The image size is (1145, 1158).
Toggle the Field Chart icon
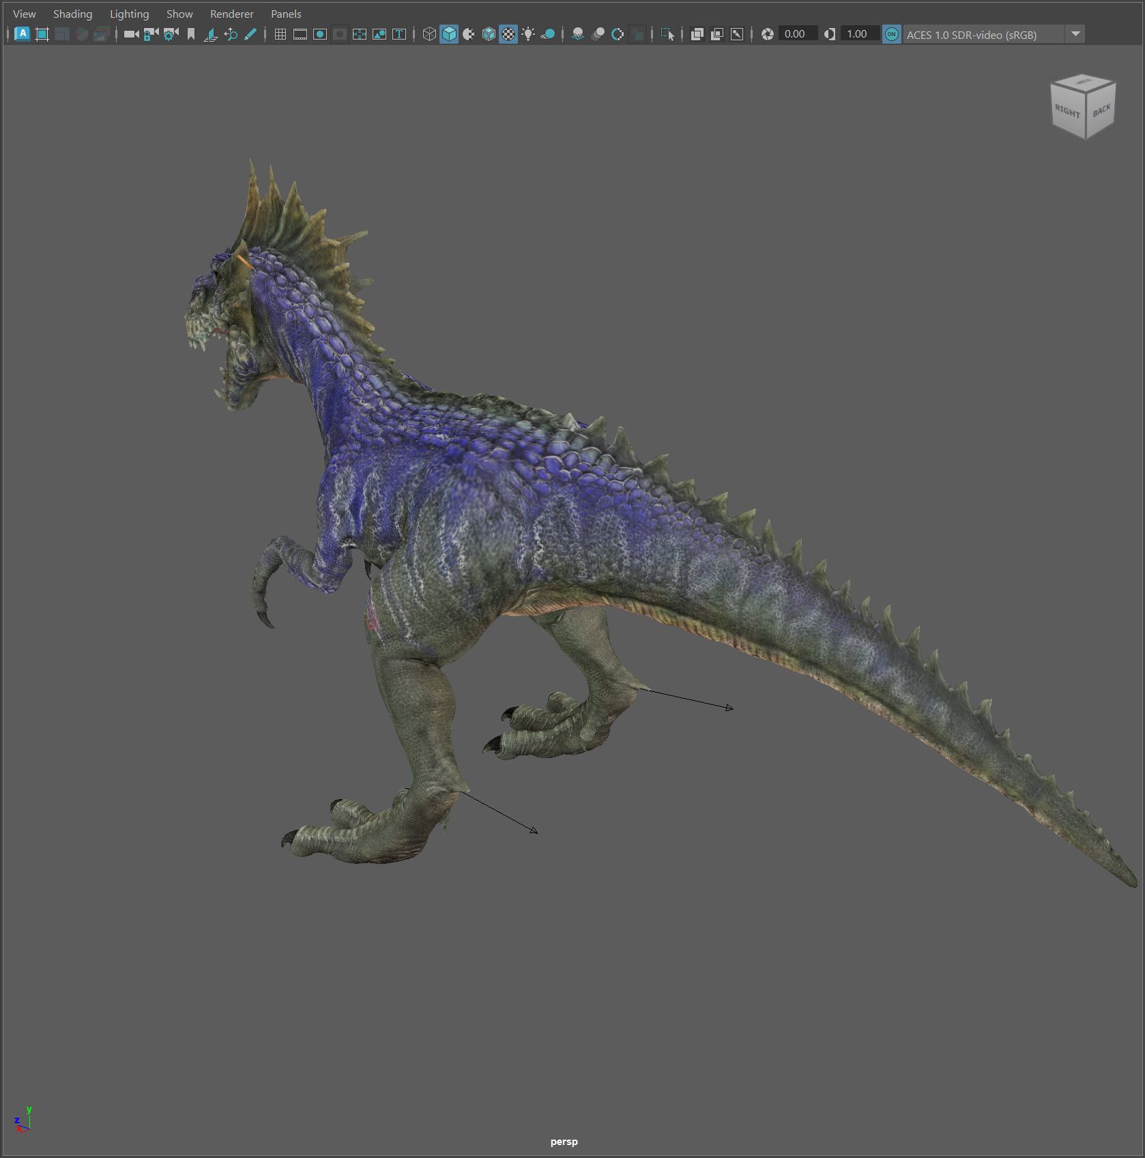click(360, 34)
